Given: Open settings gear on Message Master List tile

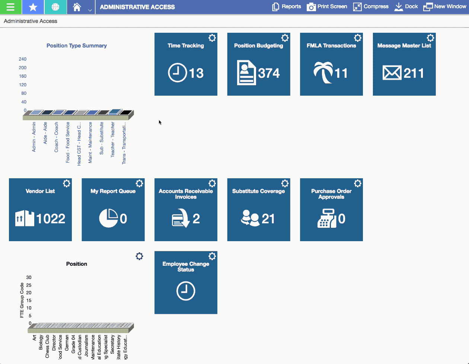Looking at the screenshot, I should pos(430,38).
